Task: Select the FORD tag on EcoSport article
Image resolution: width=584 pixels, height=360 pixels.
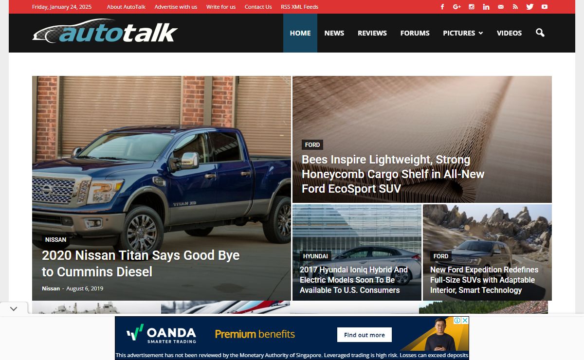Action: [x=312, y=145]
